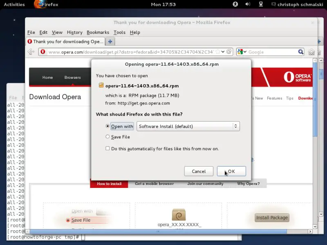Open the File menu in Firefox

tap(31, 32)
